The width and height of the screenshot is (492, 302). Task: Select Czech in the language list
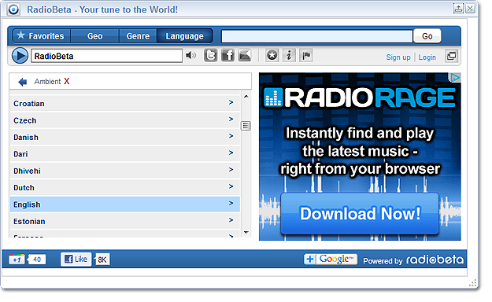125,120
